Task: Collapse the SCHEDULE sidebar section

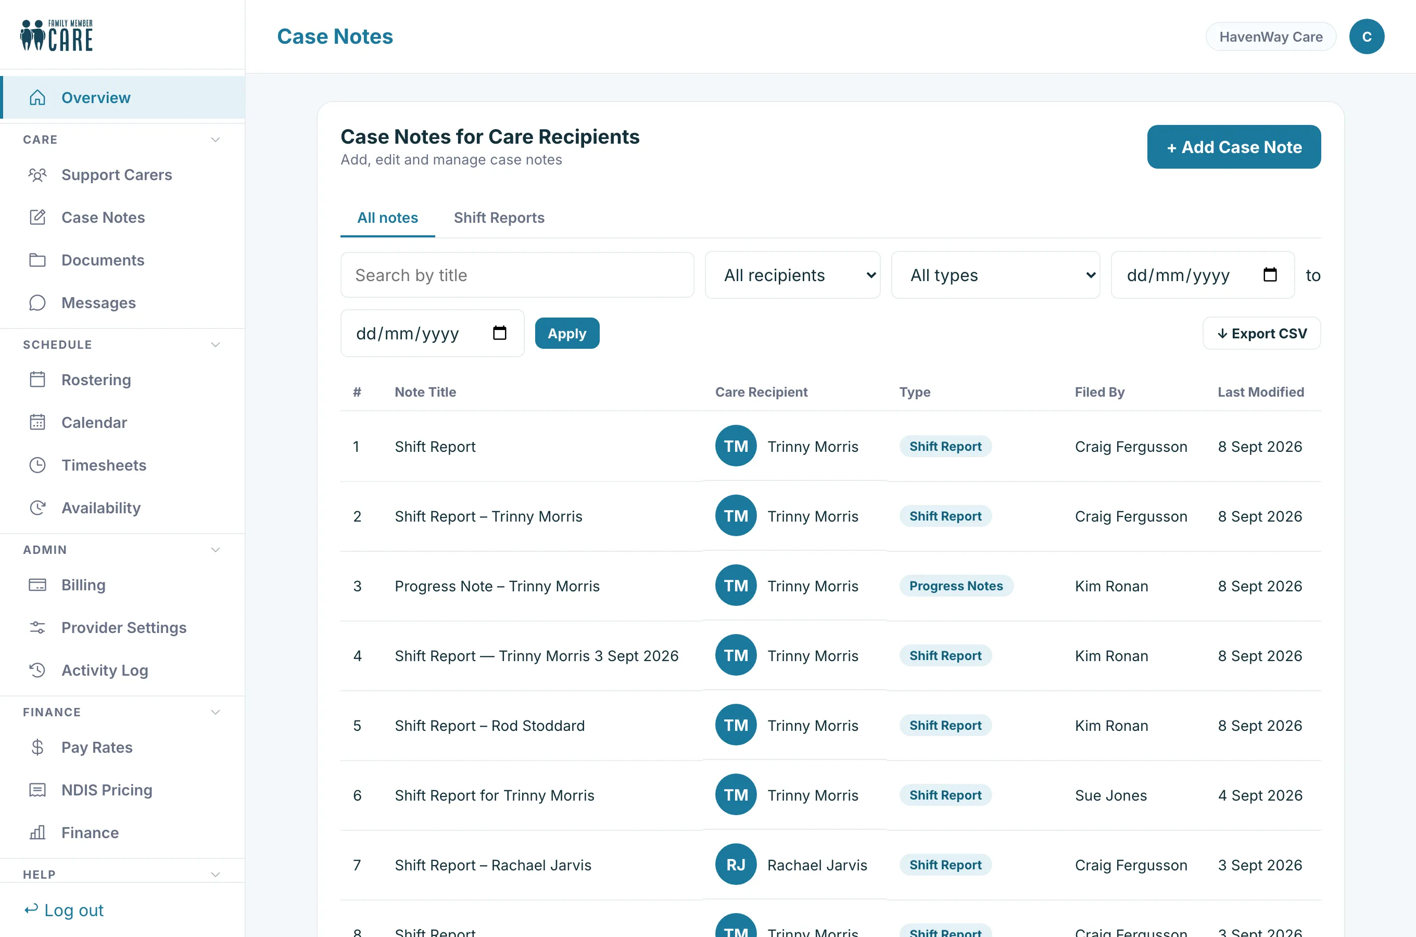Action: [x=216, y=345]
